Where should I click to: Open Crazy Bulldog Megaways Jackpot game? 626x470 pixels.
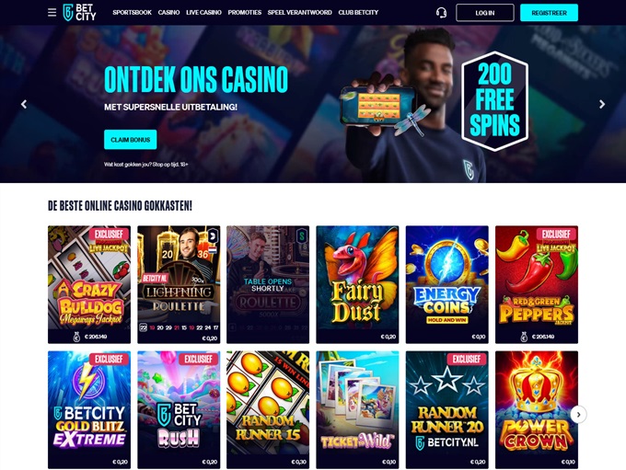(x=89, y=284)
